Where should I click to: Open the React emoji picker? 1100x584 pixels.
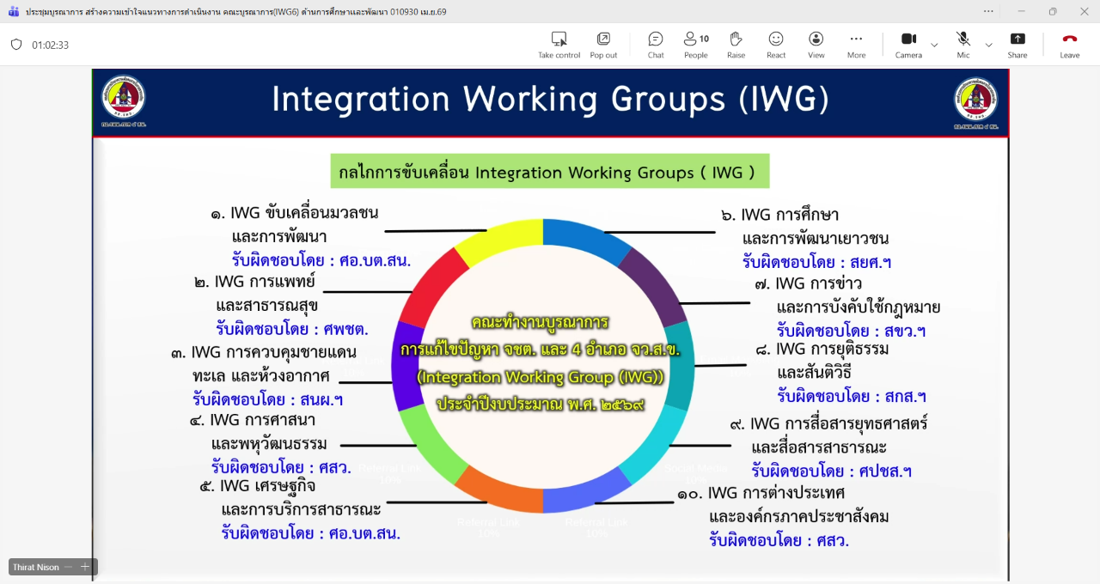[776, 45]
